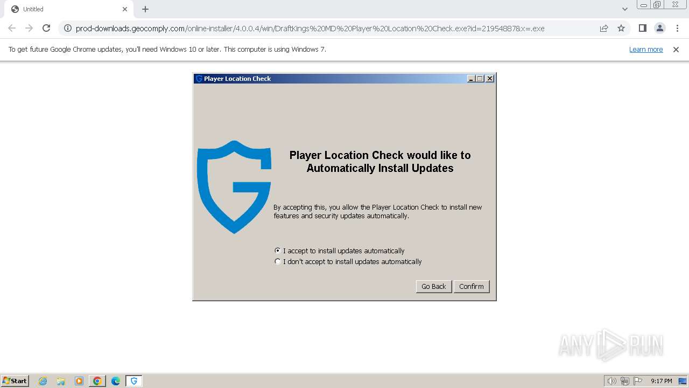Open Windows Media Player from taskbar
This screenshot has width=689, height=388.
coord(79,381)
